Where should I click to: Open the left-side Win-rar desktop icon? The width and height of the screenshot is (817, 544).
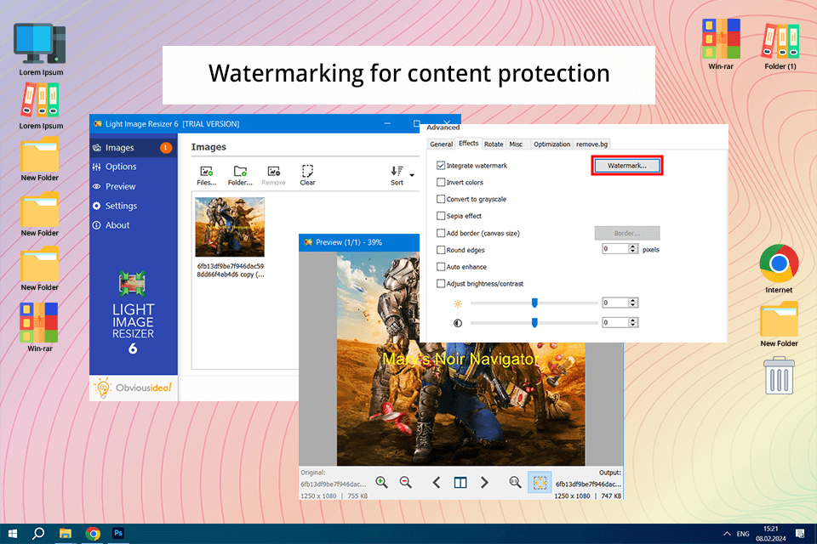pyautogui.click(x=40, y=327)
